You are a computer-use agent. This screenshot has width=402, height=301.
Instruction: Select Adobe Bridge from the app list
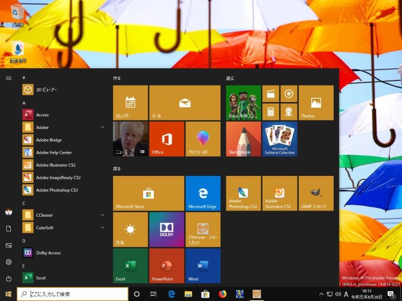49,140
